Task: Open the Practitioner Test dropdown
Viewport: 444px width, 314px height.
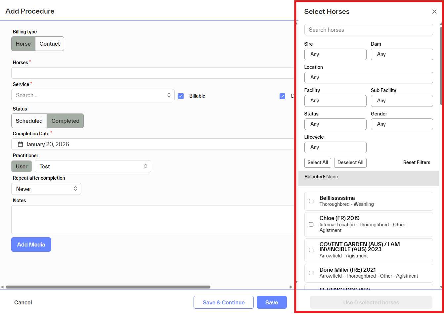Action: [93, 166]
